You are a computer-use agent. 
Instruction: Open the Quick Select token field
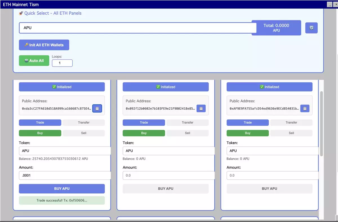click(x=137, y=28)
